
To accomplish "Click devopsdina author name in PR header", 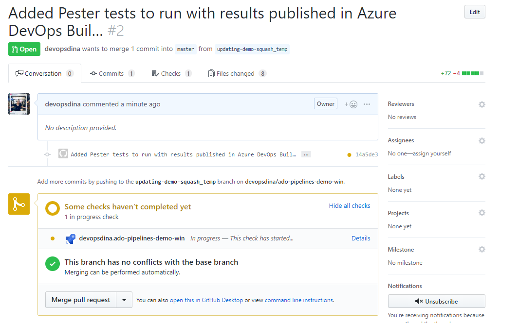I will pos(62,49).
